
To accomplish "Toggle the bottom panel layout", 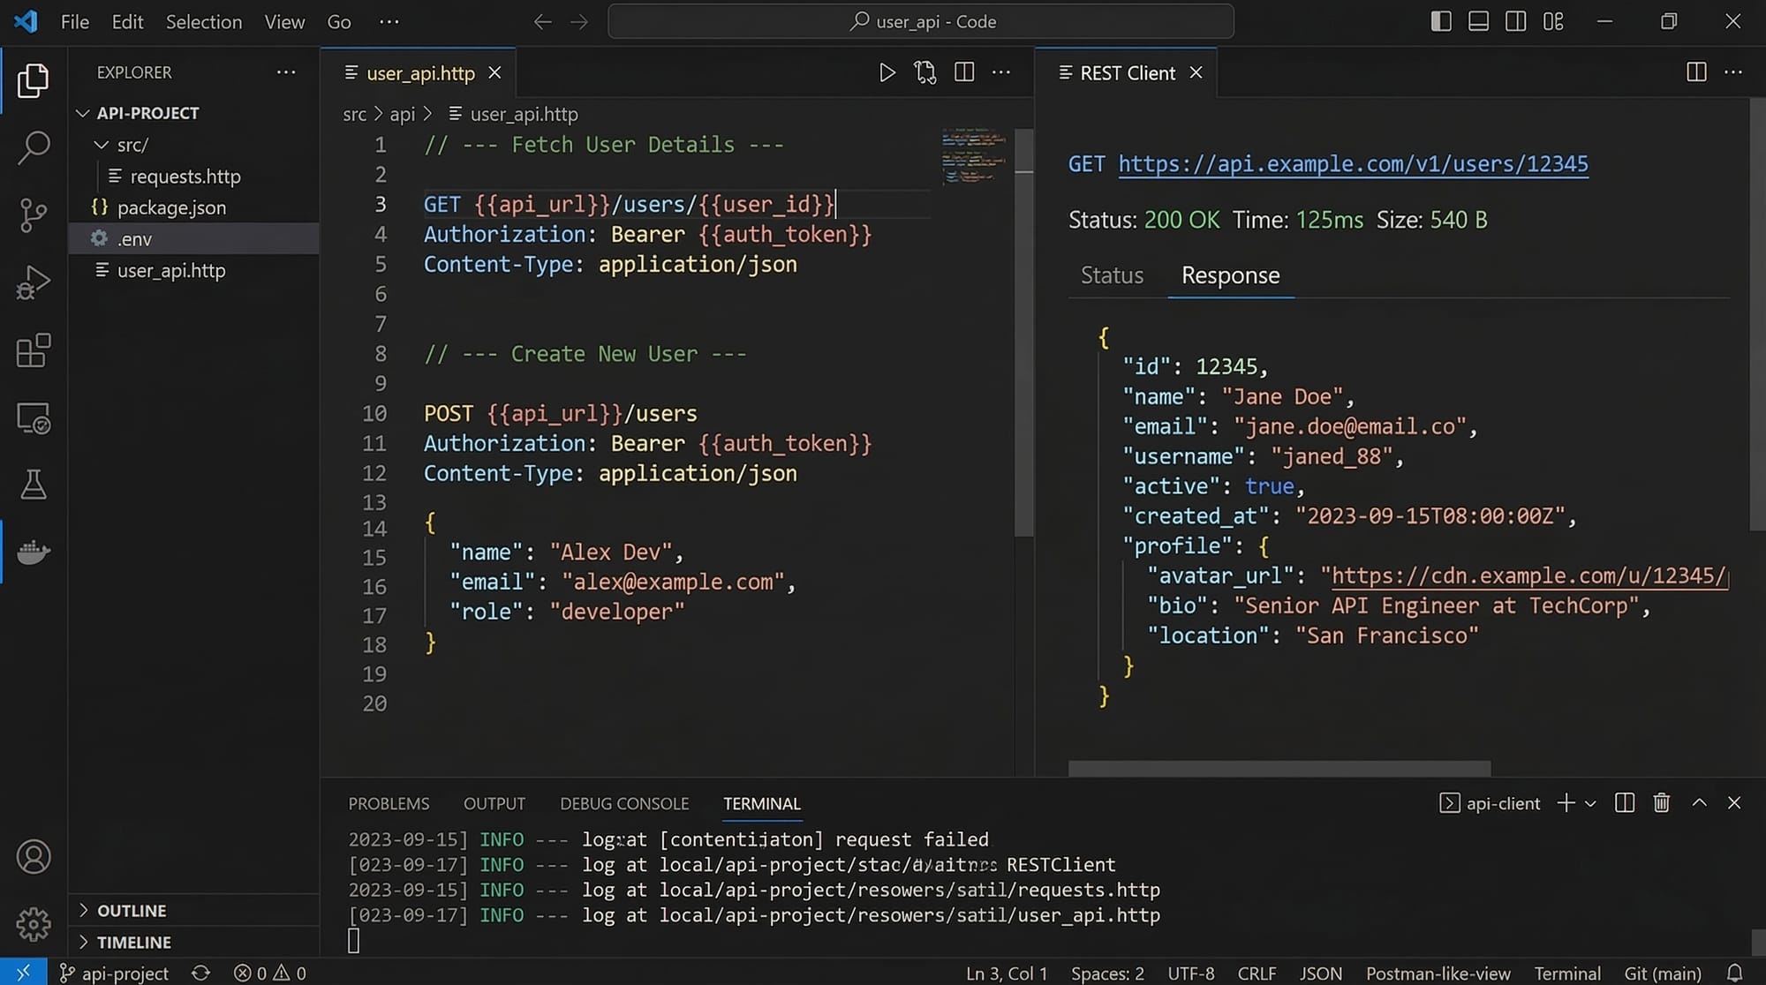I will [1478, 21].
